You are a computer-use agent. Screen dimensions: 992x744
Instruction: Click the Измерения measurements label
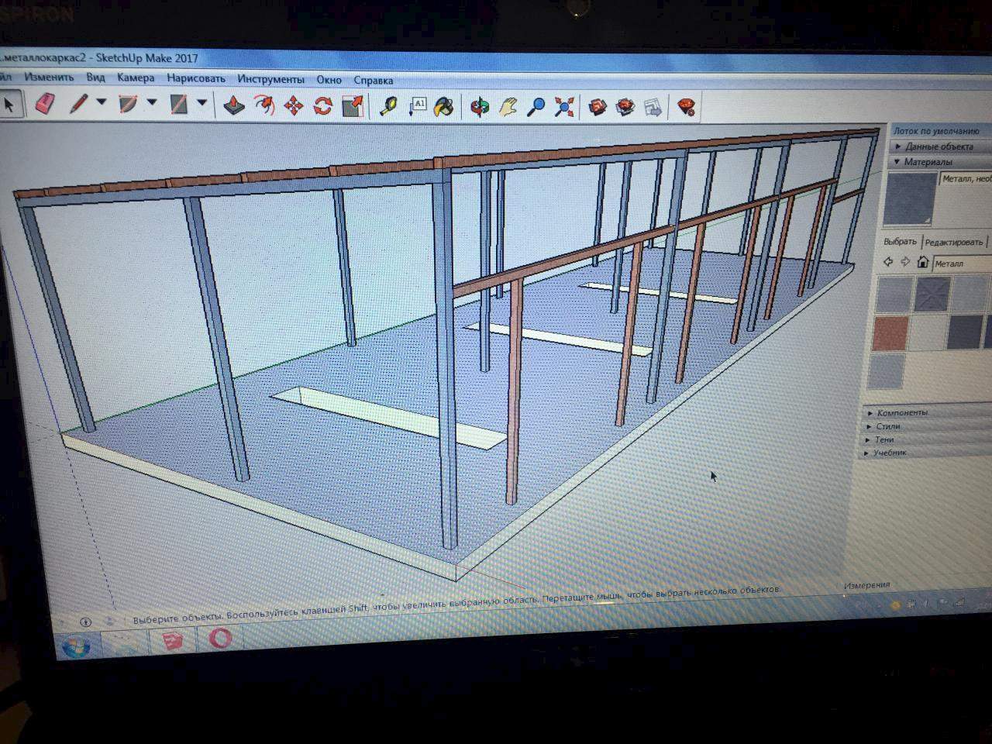[x=867, y=585]
